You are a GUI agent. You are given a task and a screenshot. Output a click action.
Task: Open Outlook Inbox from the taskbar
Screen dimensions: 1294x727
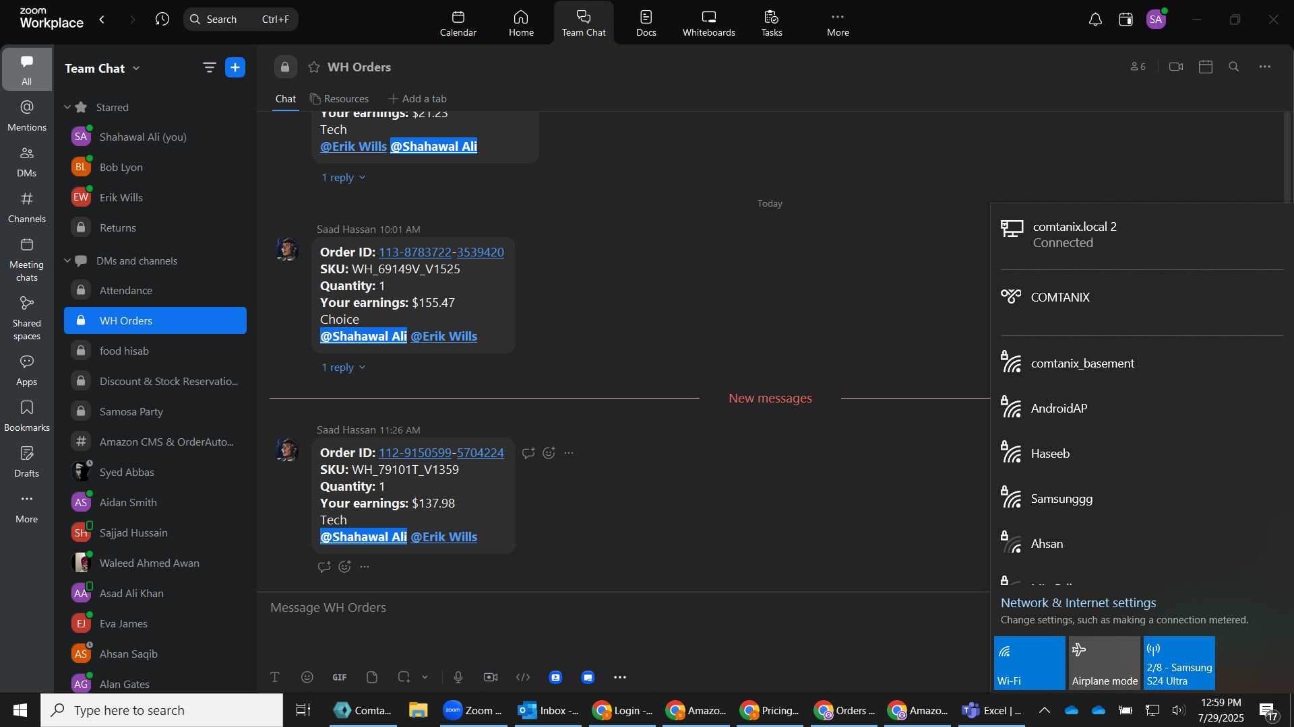point(548,710)
